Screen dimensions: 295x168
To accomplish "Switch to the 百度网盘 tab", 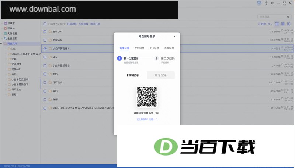I will (x=169, y=48).
